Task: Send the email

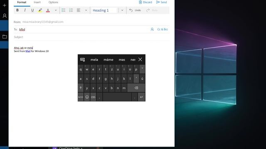Action: pyautogui.click(x=162, y=2)
